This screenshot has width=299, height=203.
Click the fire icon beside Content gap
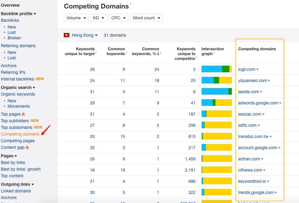27,147
